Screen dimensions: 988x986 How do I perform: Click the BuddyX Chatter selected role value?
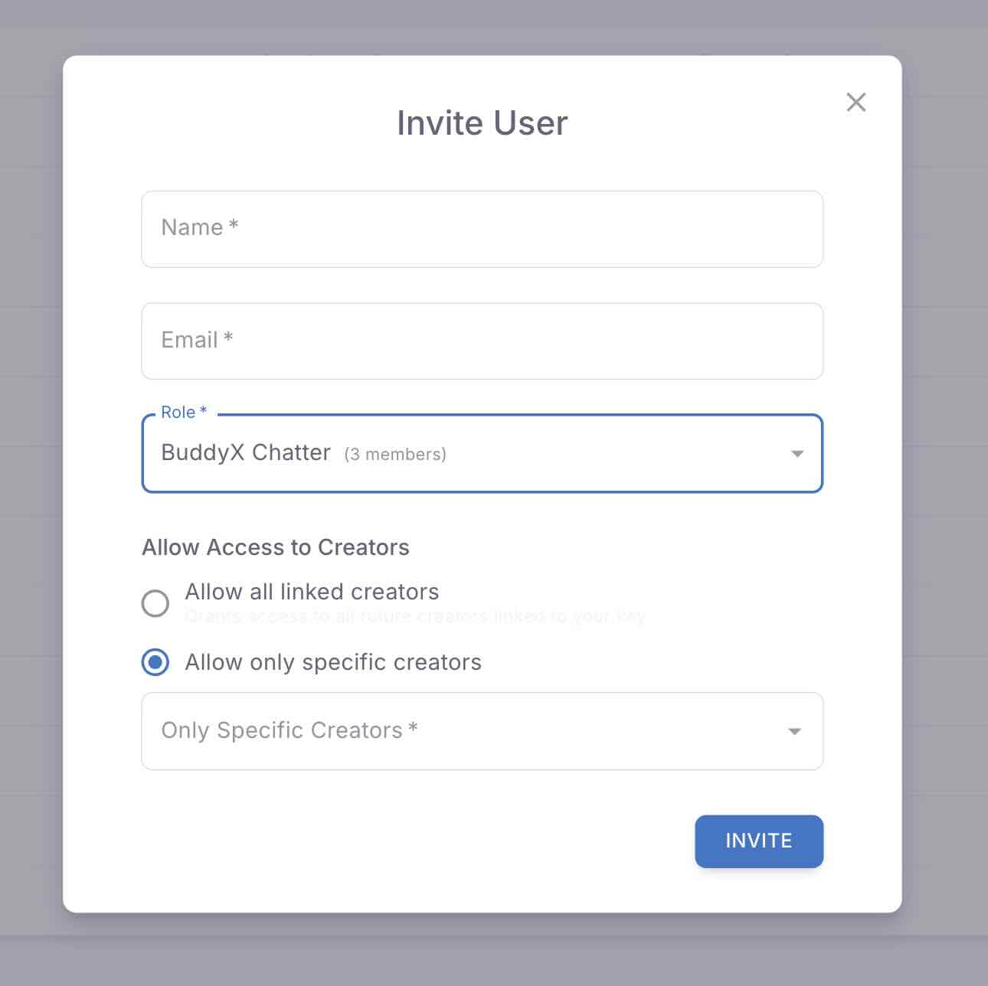246,452
